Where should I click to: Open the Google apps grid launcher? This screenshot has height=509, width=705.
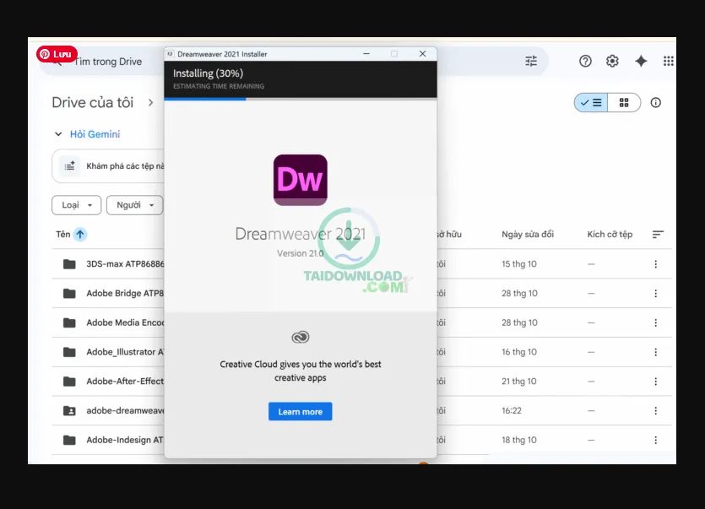coord(669,60)
